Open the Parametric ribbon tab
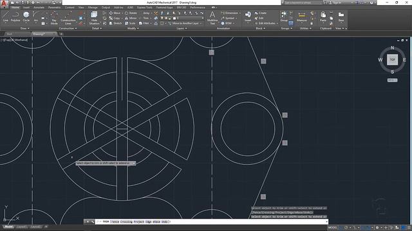412x231 pixels. [54, 8]
